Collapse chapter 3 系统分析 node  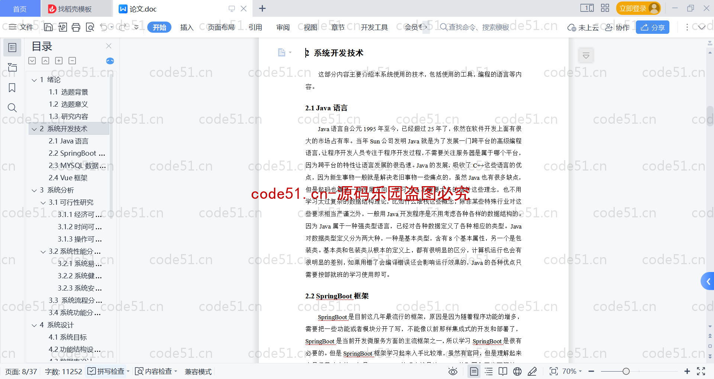34,190
